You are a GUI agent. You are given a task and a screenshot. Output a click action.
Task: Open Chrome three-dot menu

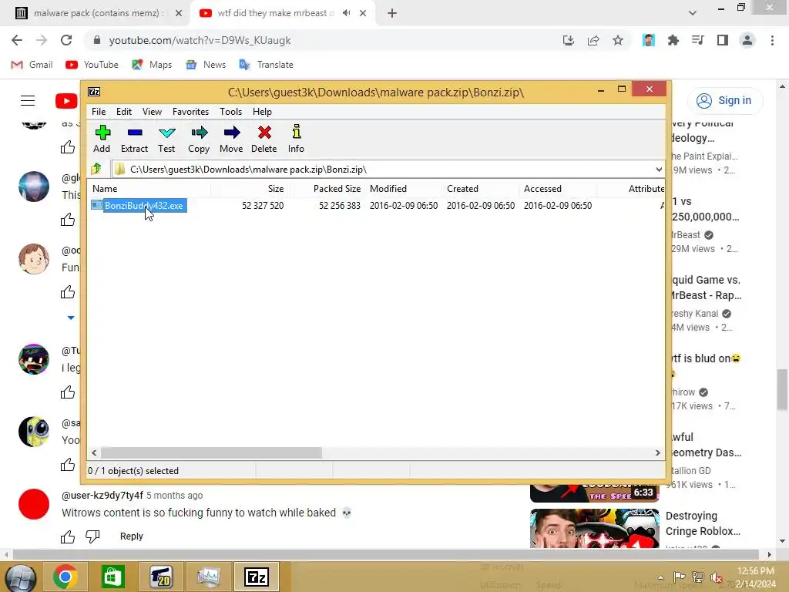pos(772,40)
